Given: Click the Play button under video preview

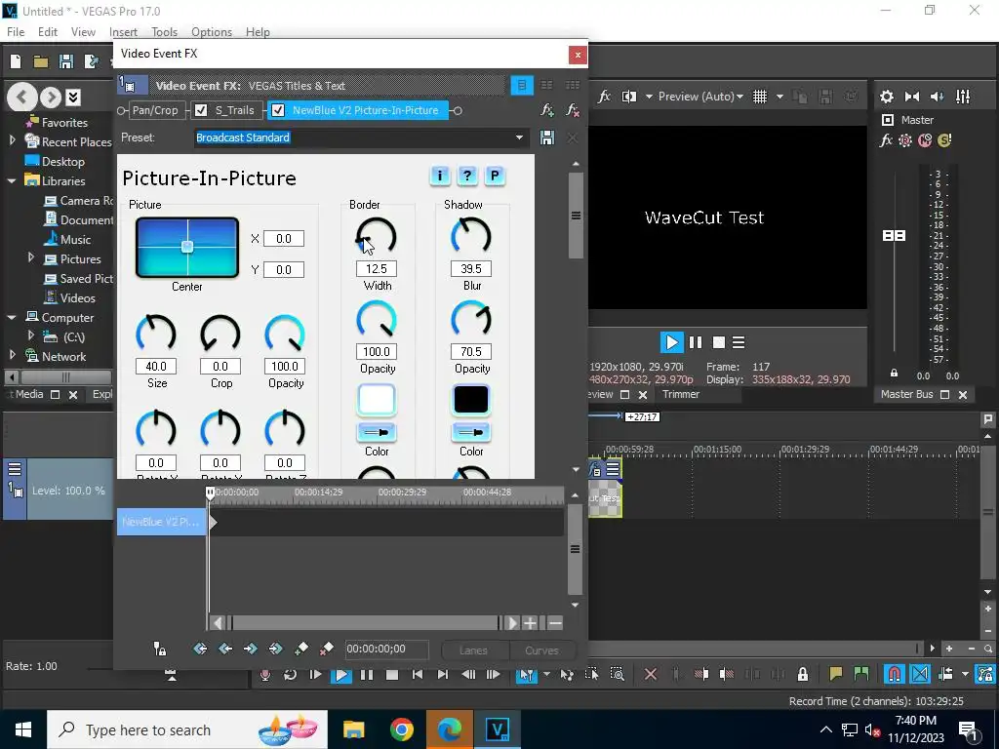Looking at the screenshot, I should point(671,342).
